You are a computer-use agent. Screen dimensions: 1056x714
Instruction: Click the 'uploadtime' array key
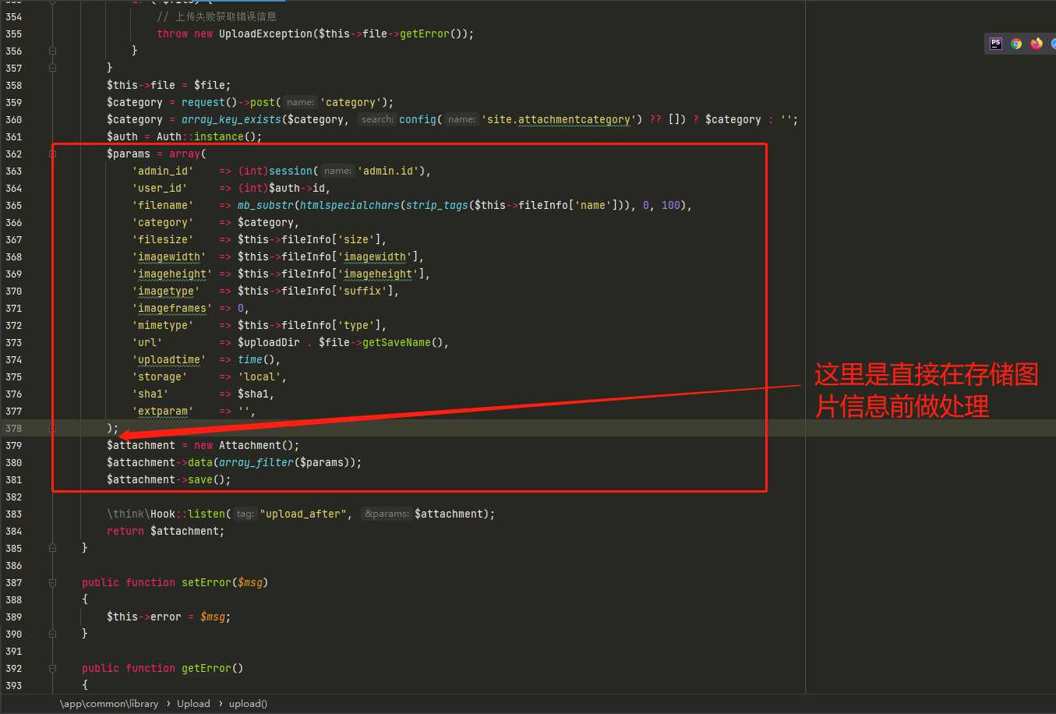click(x=168, y=359)
